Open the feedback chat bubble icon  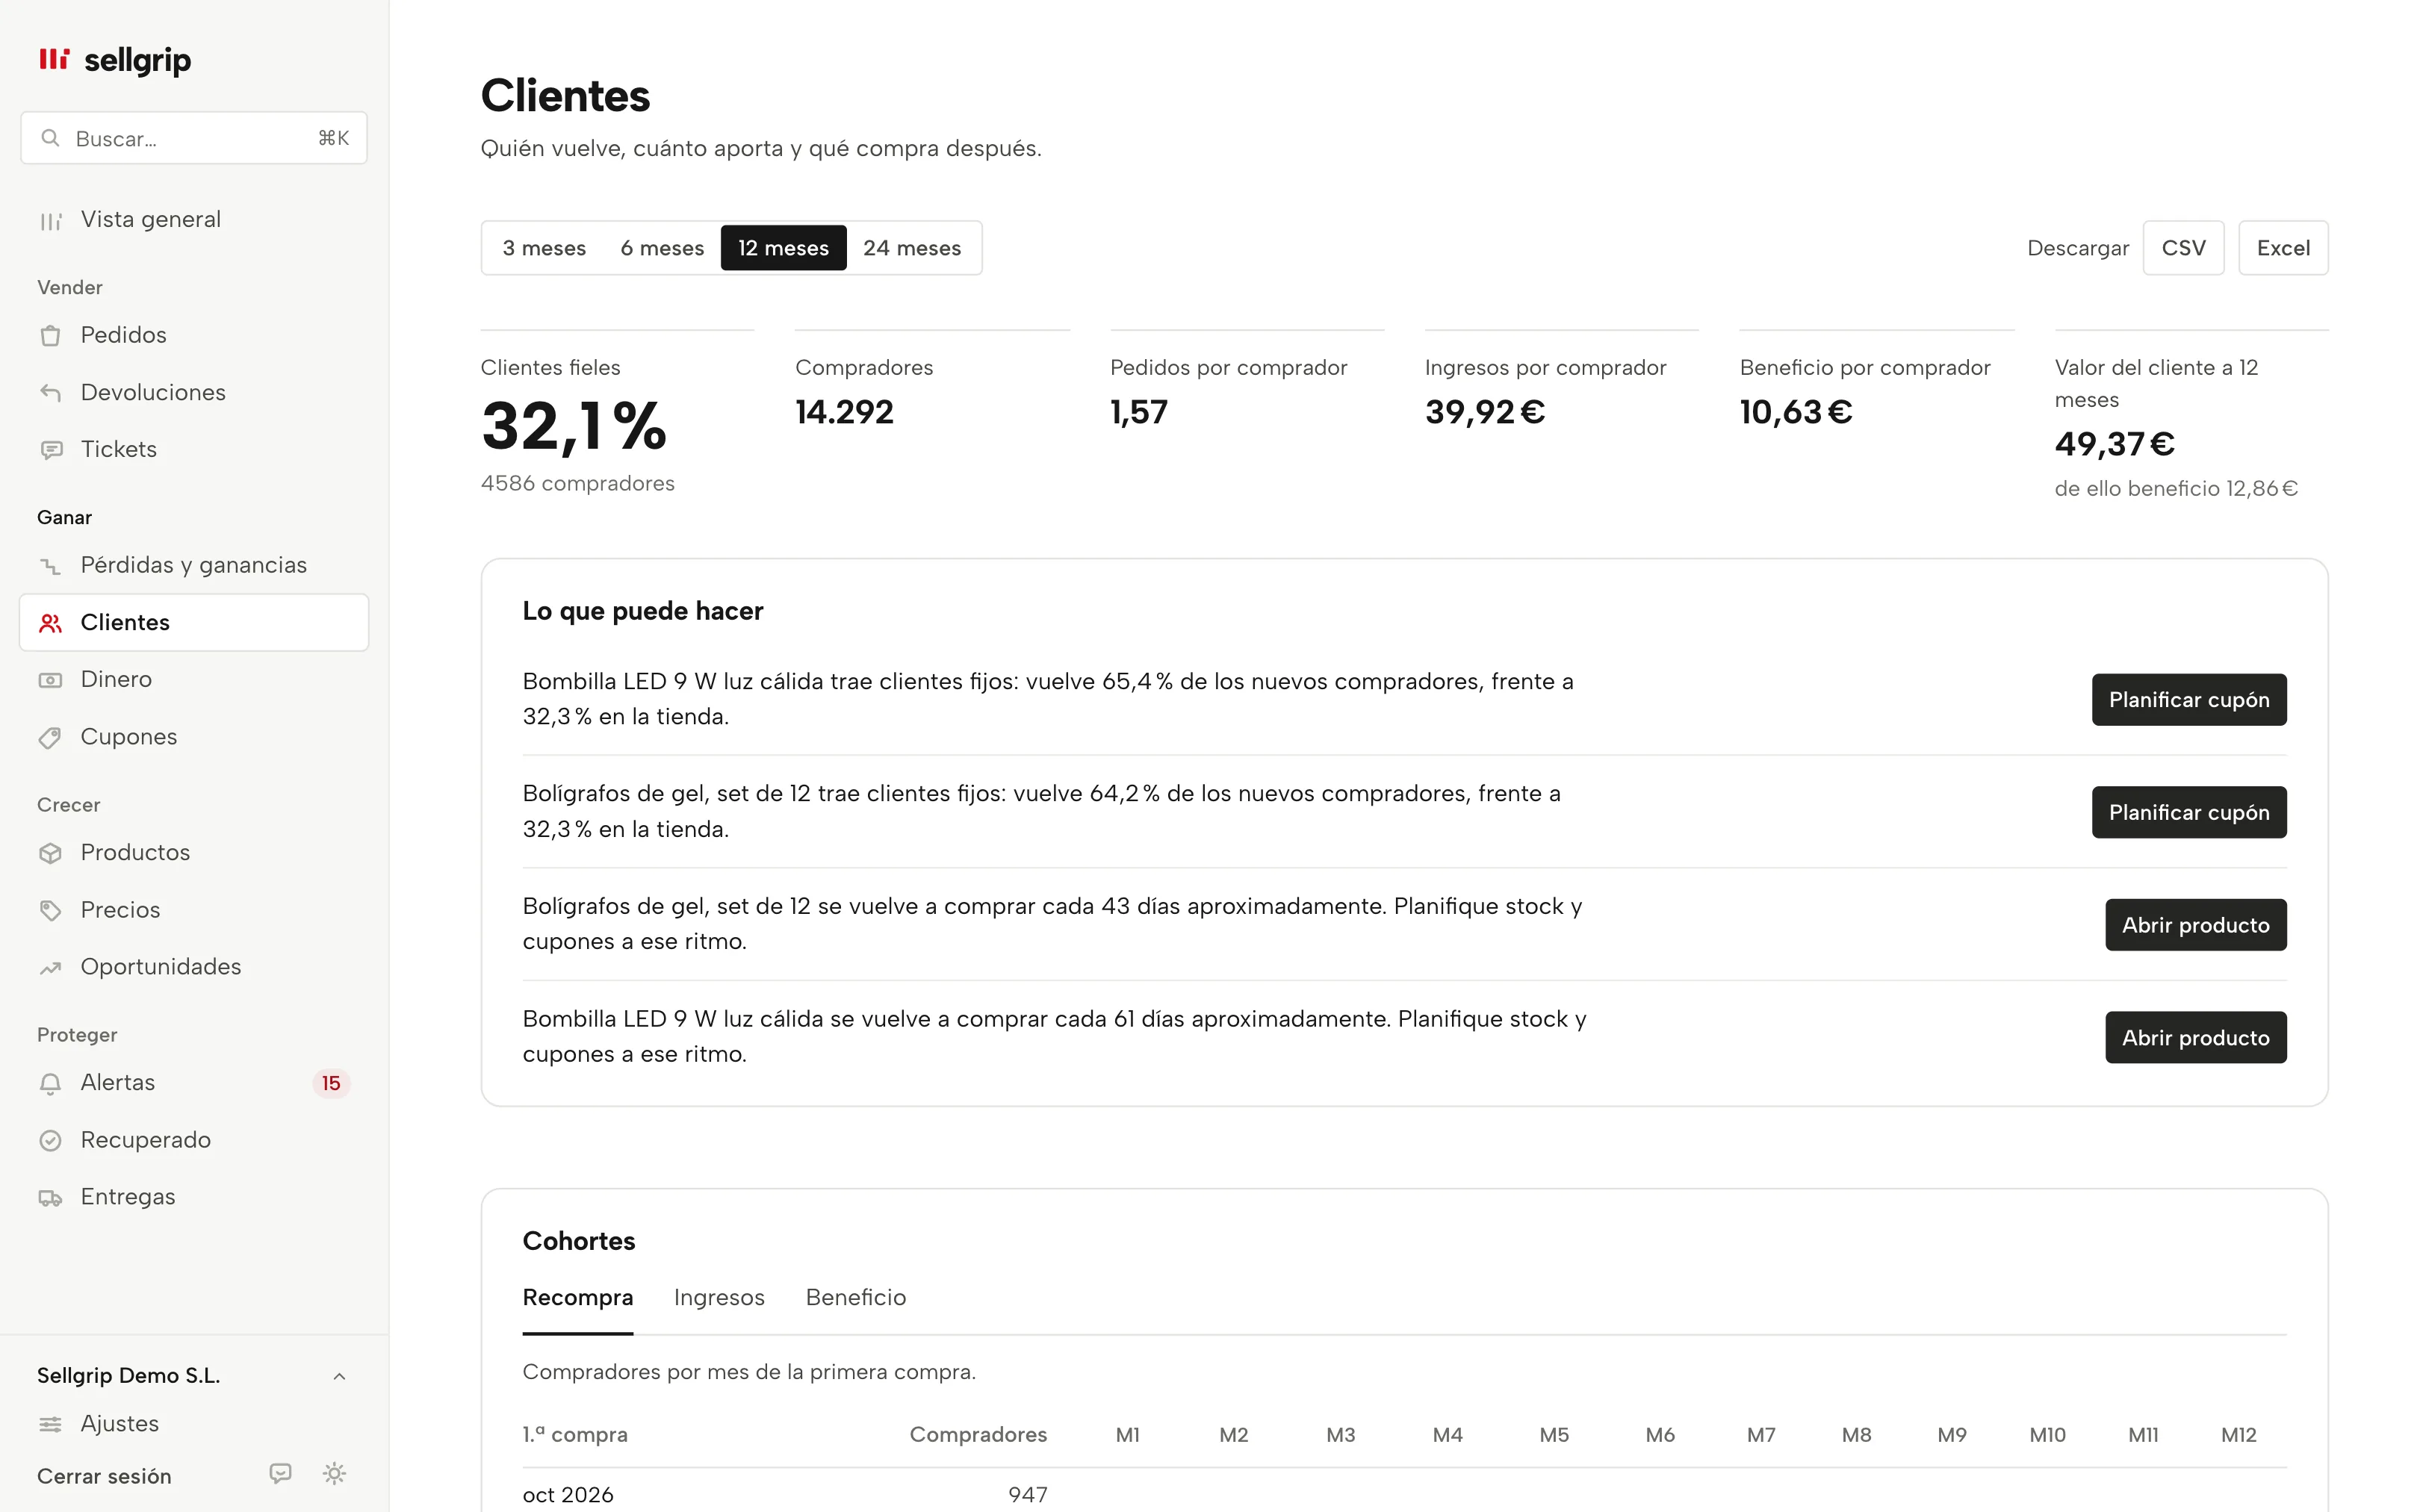(281, 1474)
